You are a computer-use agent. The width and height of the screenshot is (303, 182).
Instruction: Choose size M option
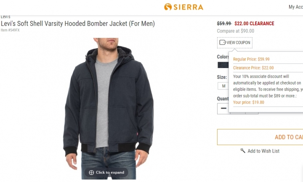pos(223,86)
